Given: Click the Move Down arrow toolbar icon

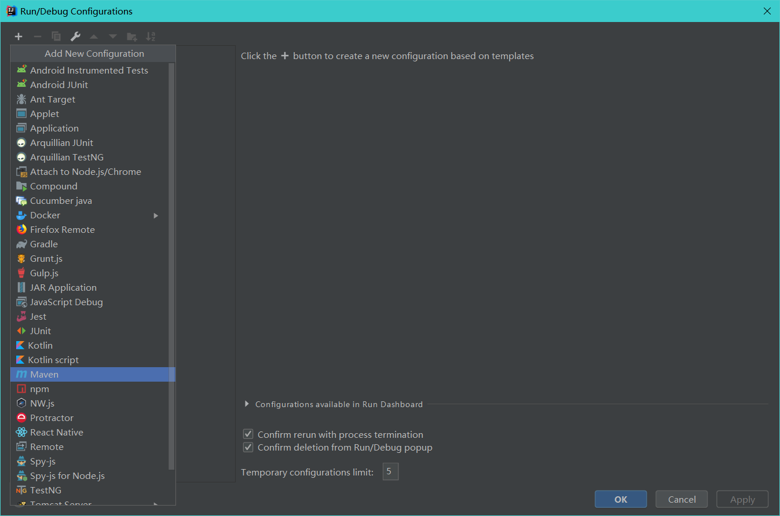Looking at the screenshot, I should point(113,36).
